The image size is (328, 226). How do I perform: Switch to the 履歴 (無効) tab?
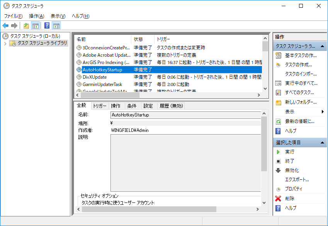(x=171, y=106)
